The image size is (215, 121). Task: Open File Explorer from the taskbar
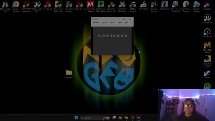point(126,118)
